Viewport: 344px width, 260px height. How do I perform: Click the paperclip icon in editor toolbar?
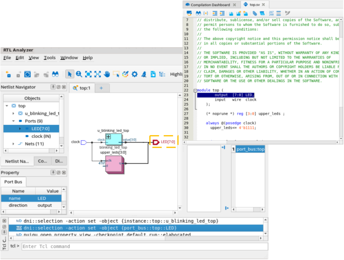[255, 13]
